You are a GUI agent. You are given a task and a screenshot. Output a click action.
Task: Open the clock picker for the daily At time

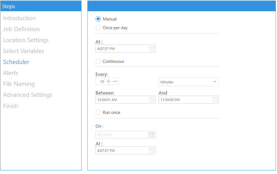152,49
